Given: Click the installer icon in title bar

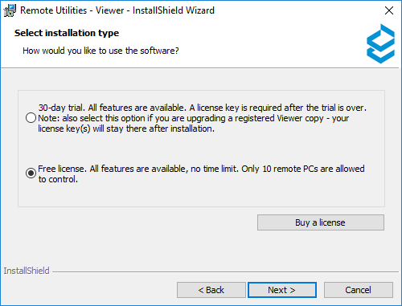Looking at the screenshot, I should 10,10.
